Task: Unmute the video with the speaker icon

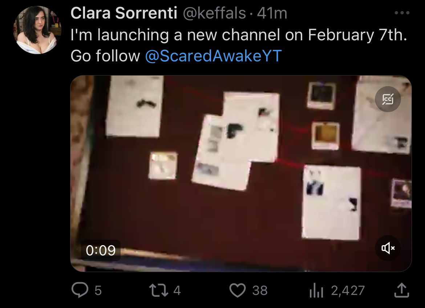Action: (388, 248)
